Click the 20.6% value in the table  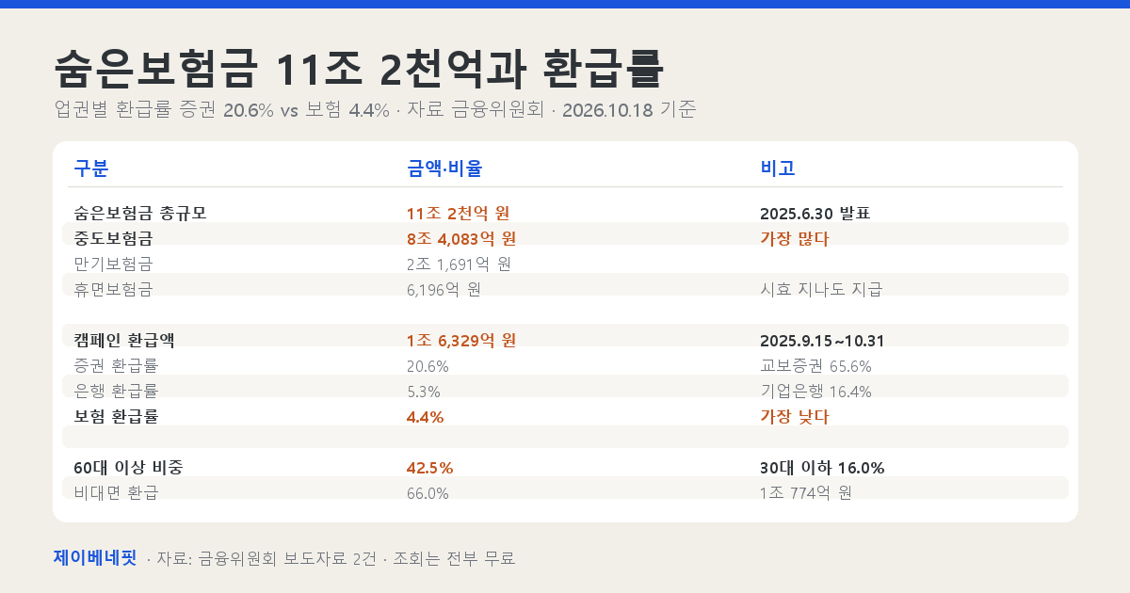428,365
